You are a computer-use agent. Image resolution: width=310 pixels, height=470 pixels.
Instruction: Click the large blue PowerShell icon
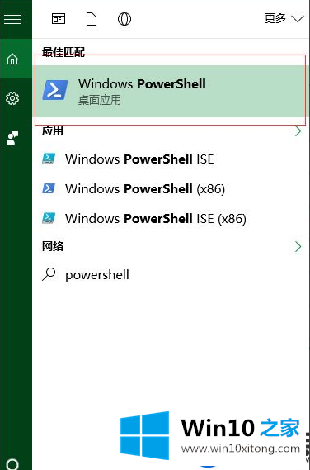coord(55,90)
